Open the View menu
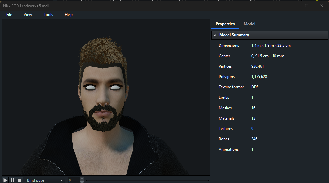Screen dimensions: 329x183 tap(28, 15)
